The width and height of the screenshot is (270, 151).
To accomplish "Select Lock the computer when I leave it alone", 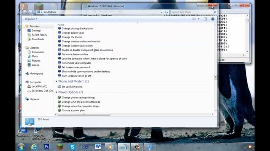I will pyautogui.click(x=94, y=59).
